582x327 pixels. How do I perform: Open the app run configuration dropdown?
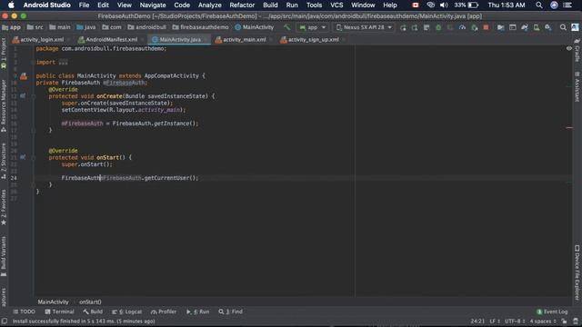(x=312, y=27)
